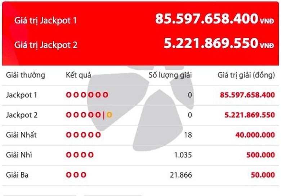281x196 pixels.
Task: Click the large white 5.221.869.550 banner amount
Action: point(211,44)
